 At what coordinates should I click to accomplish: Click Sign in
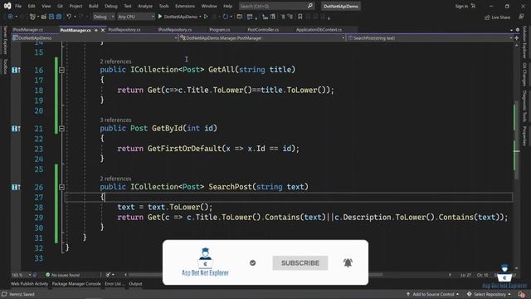tap(461, 6)
